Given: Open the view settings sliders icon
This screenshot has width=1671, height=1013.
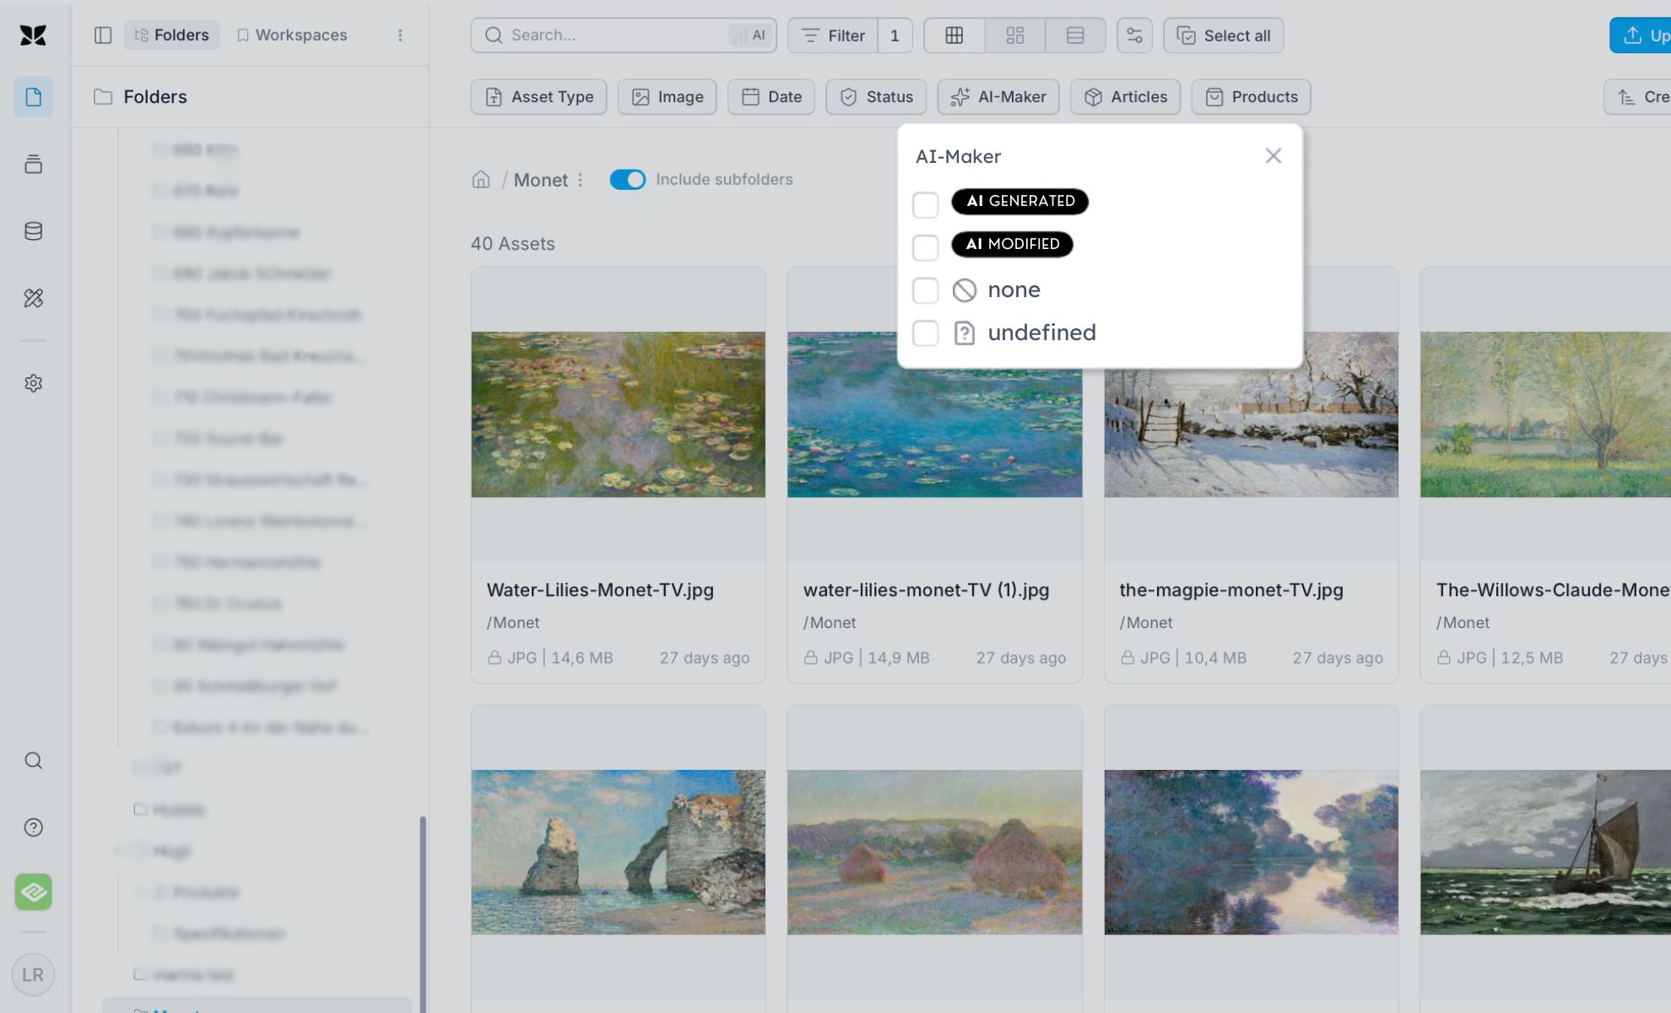Looking at the screenshot, I should pyautogui.click(x=1134, y=35).
